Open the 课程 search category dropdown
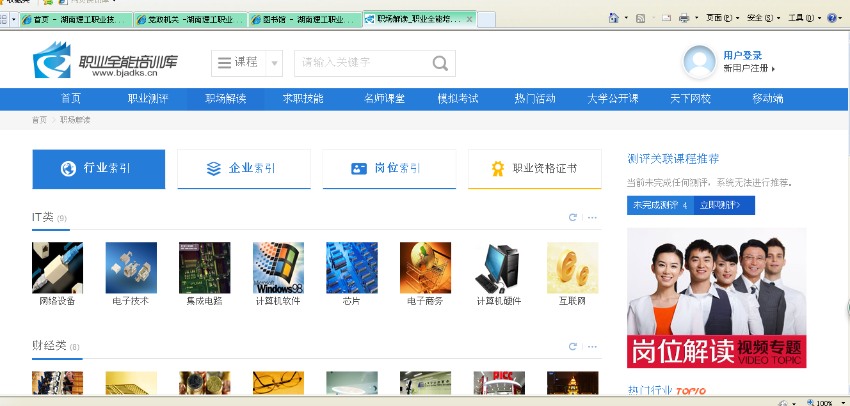 274,63
